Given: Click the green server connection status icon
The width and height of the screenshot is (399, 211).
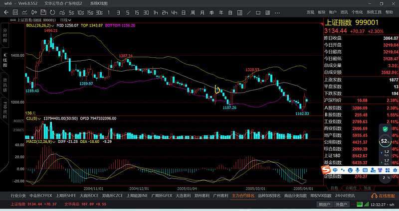Looking at the screenshot, I should click(x=359, y=204).
